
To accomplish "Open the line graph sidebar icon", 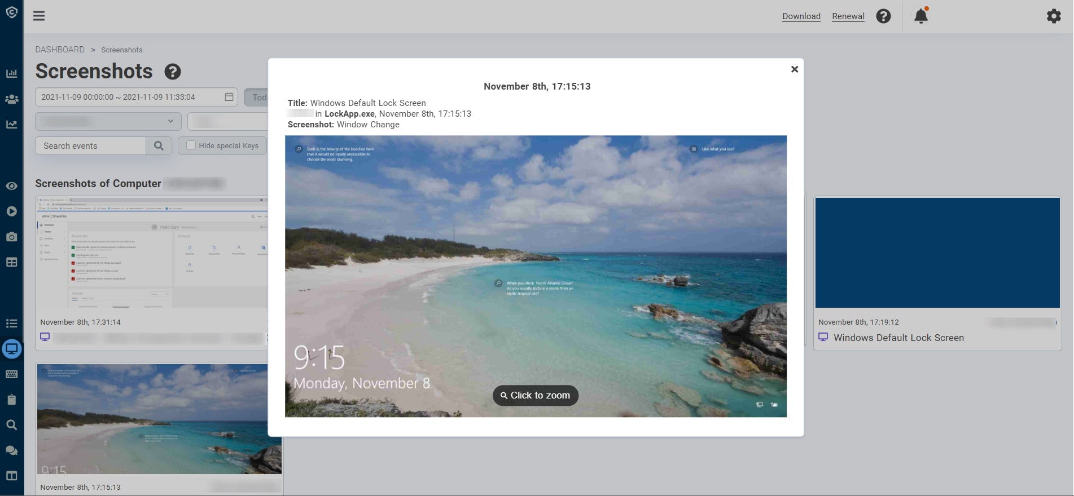I will point(11,125).
